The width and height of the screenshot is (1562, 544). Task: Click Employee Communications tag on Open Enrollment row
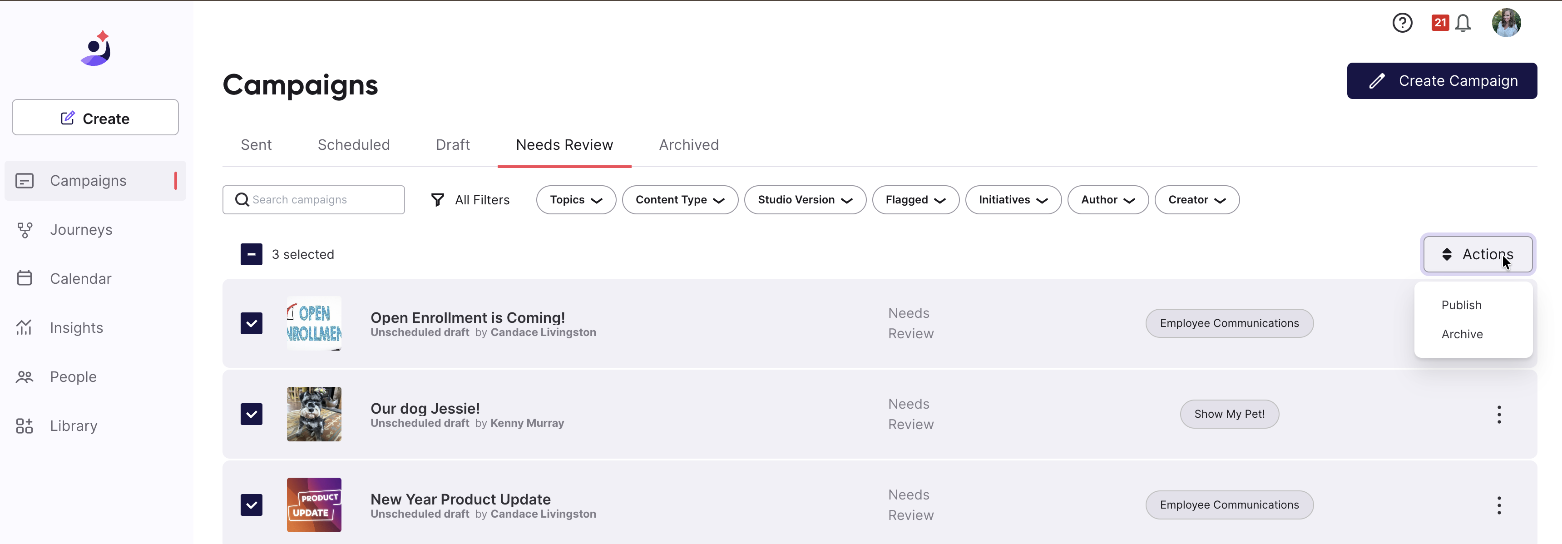click(x=1229, y=323)
